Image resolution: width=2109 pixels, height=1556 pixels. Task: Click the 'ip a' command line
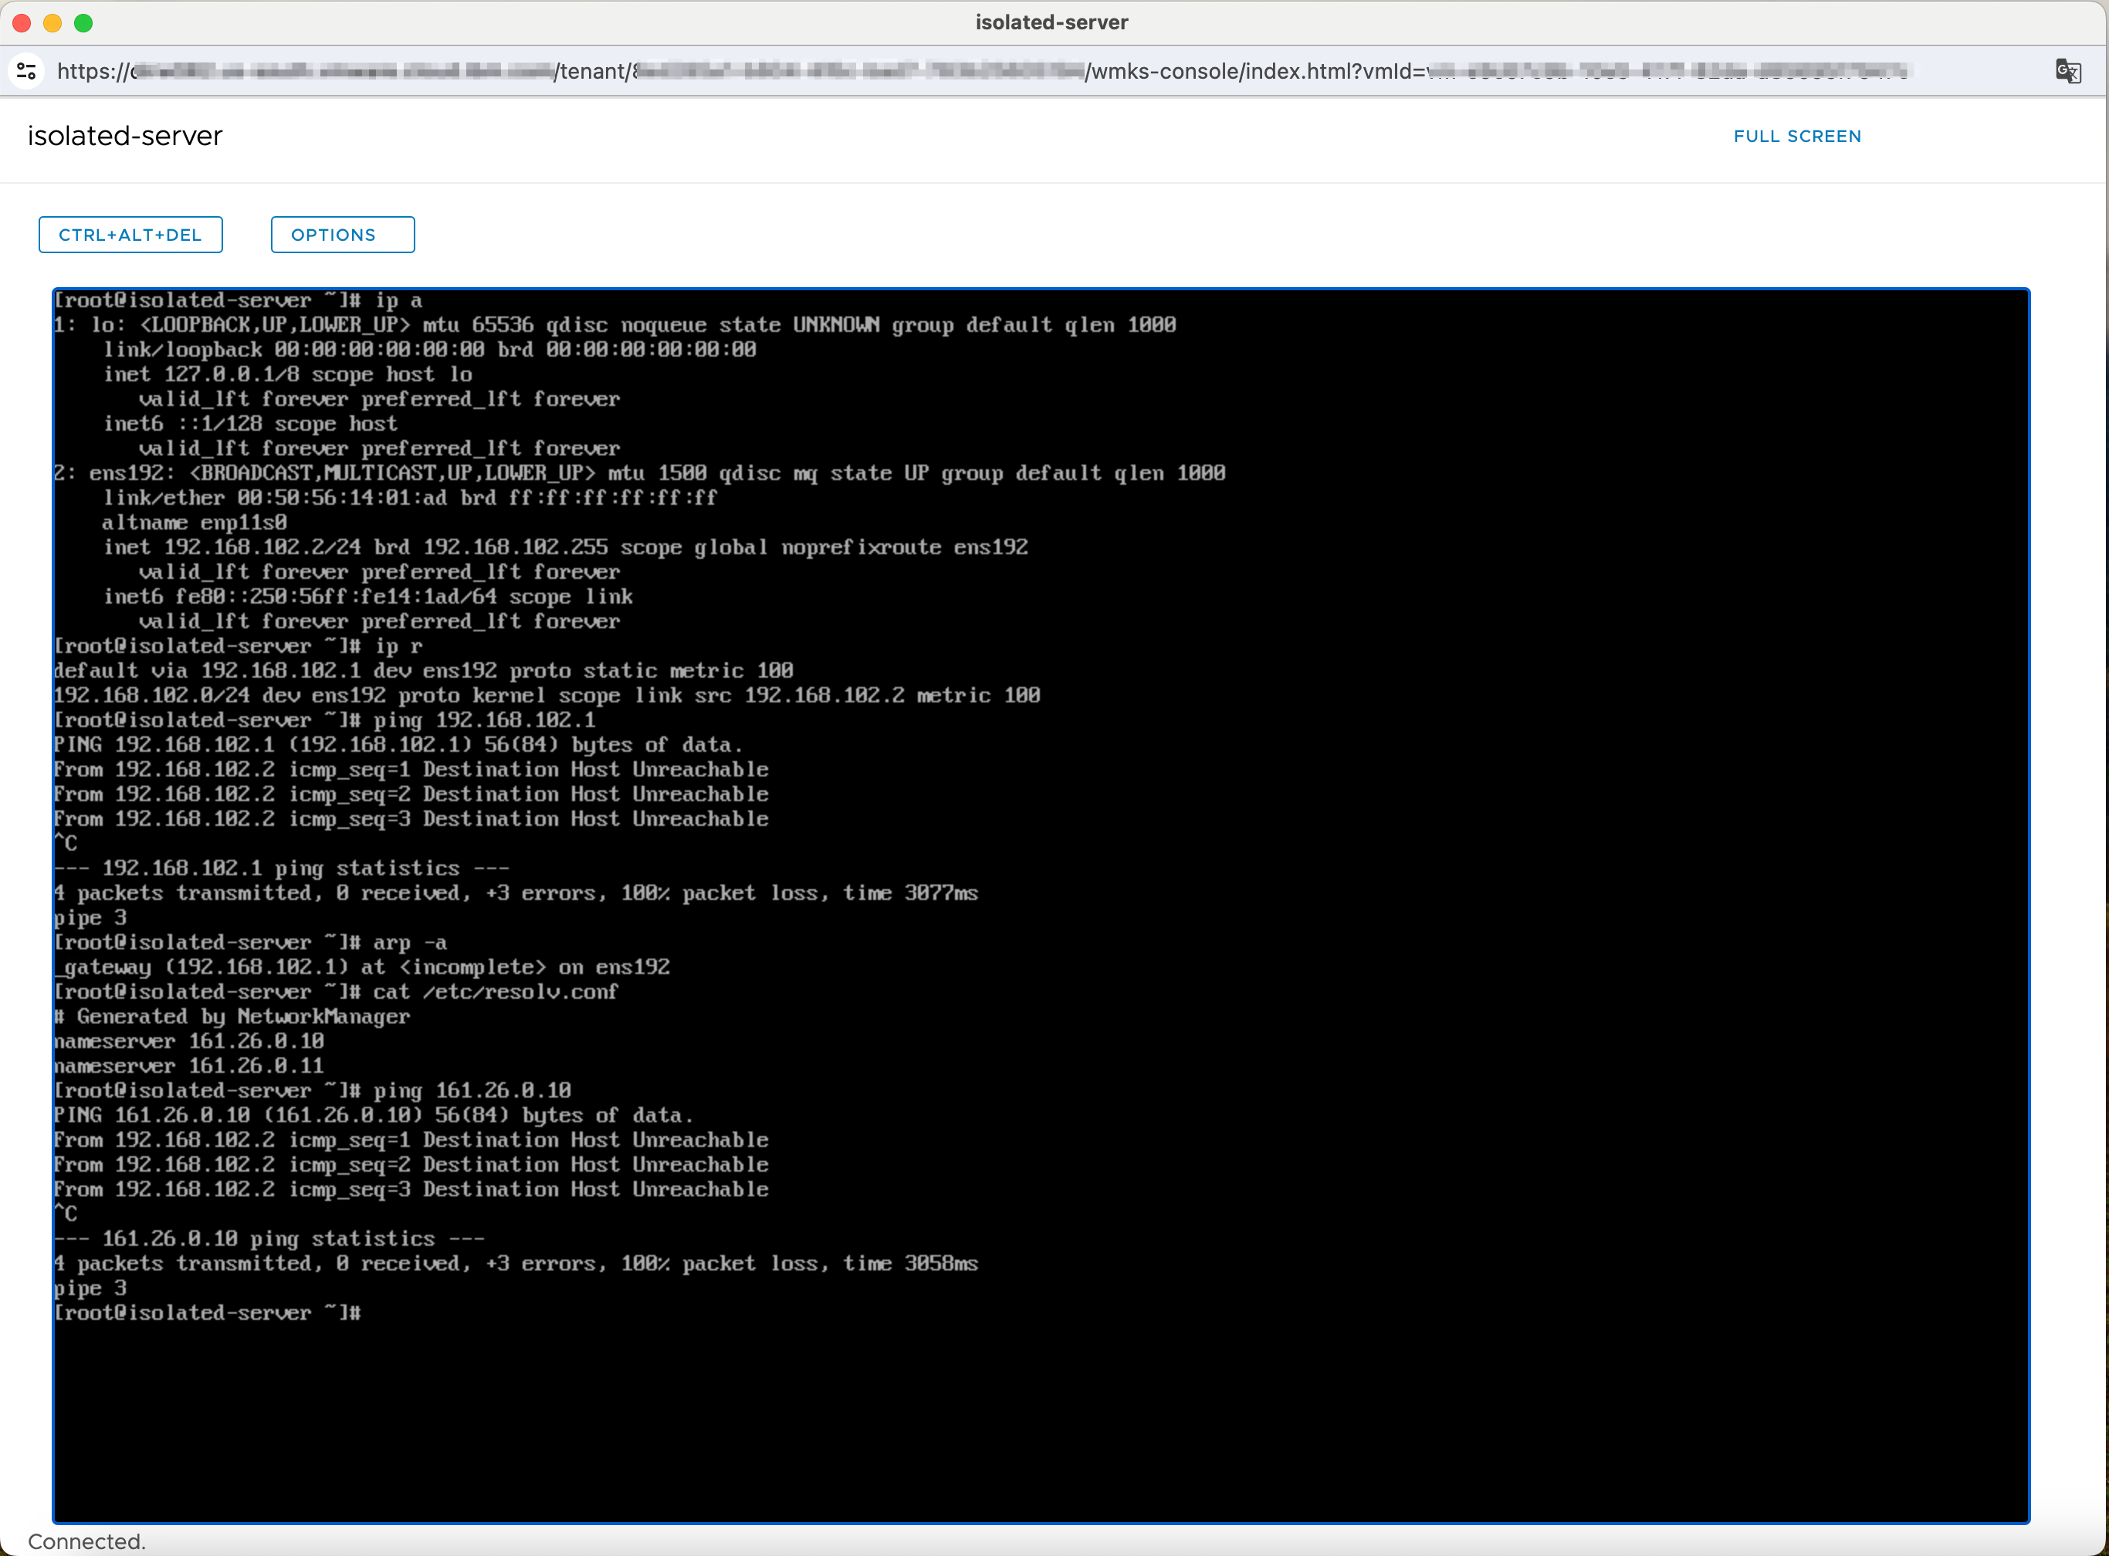[237, 300]
